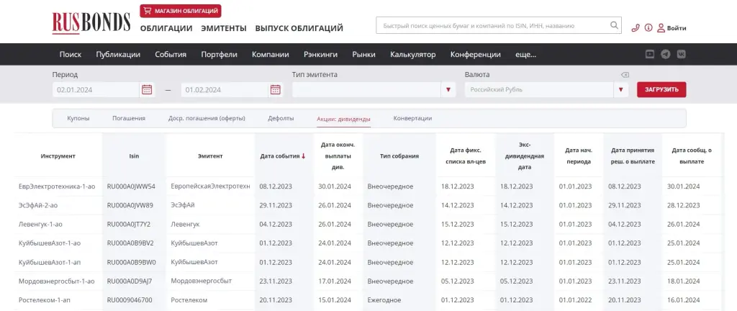Screen dimensions: 737x311
Task: Open the Эмитенты header link
Action: tap(224, 28)
